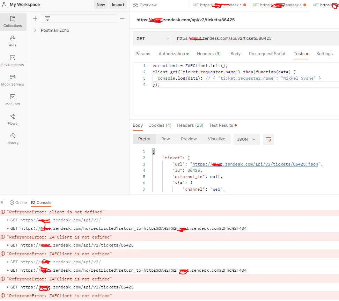
Task: Click the filter icon in collections search
Action: 47,19
